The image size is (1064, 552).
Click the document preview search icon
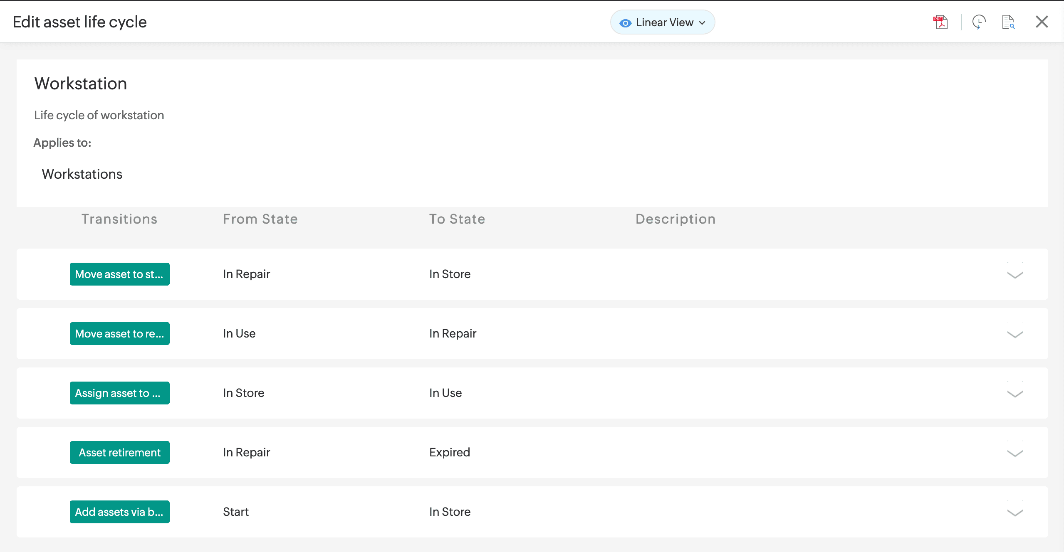tap(1008, 22)
